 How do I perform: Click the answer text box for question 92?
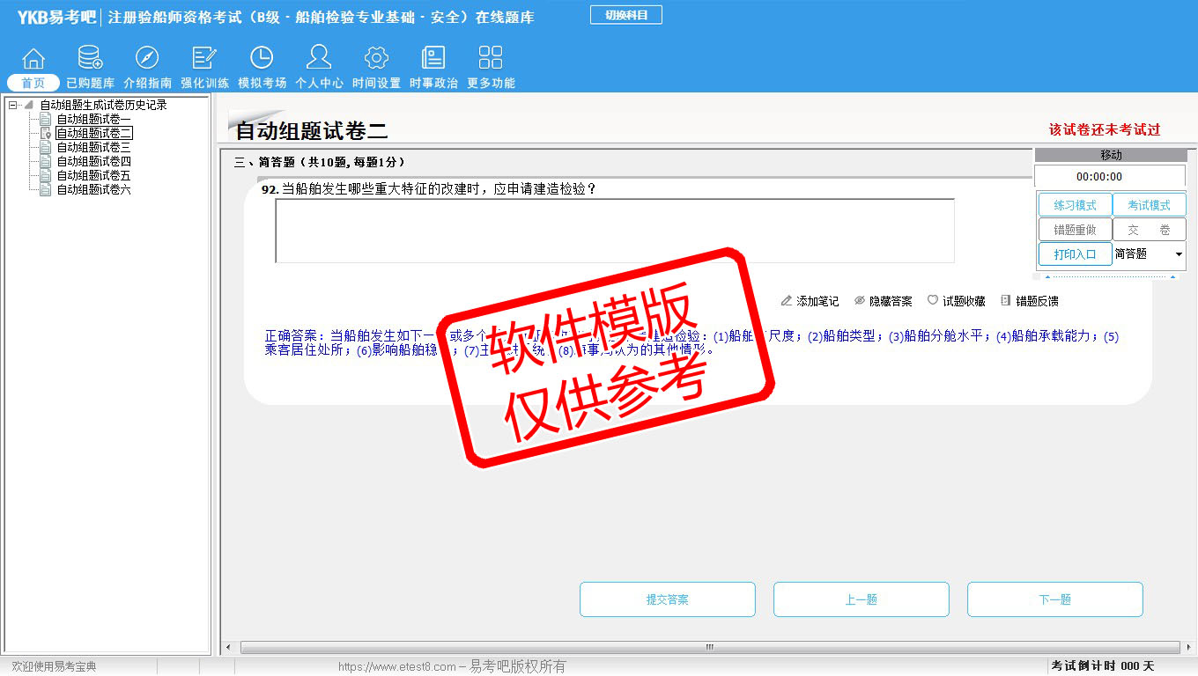click(614, 231)
